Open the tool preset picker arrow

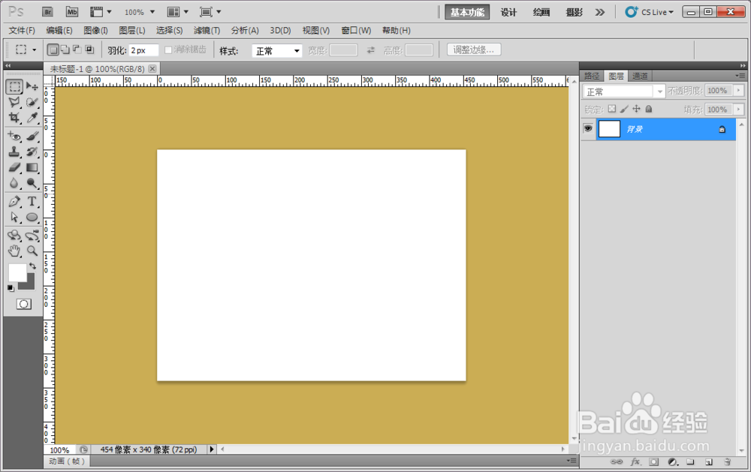coord(34,50)
